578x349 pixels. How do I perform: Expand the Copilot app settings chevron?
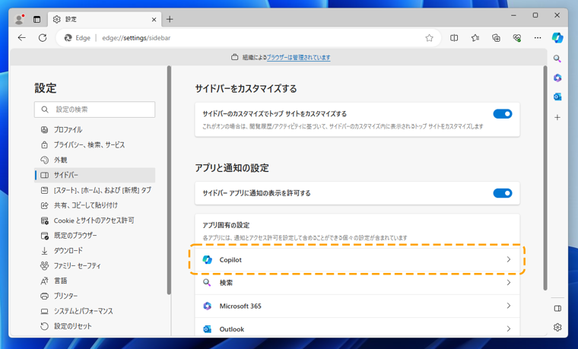point(509,259)
